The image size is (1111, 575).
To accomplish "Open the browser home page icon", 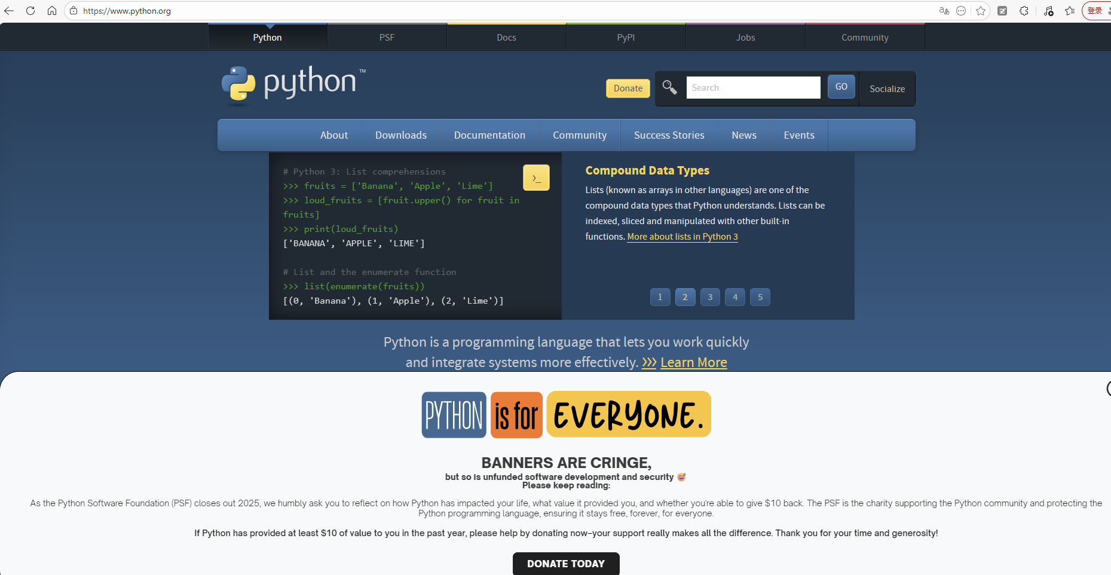I will tap(52, 11).
